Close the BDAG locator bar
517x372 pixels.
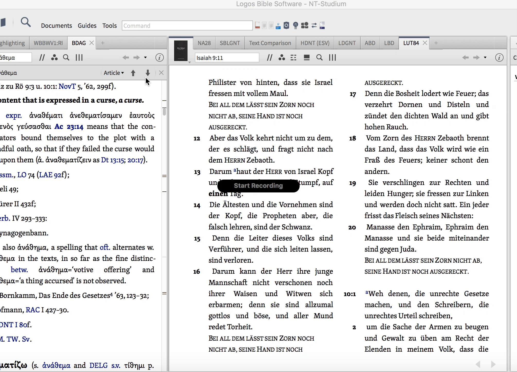[161, 73]
